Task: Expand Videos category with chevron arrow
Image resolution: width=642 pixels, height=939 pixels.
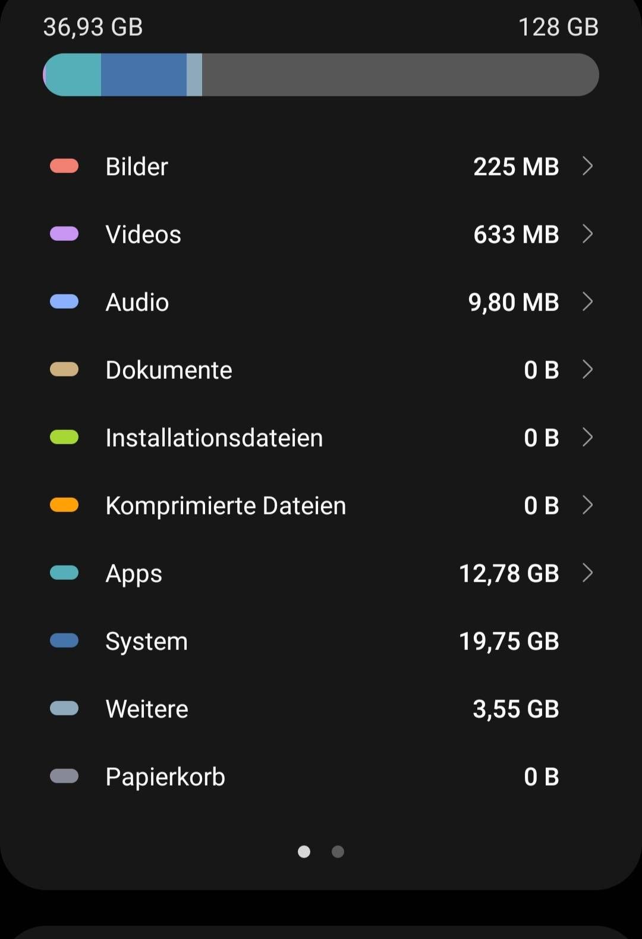Action: 587,234
